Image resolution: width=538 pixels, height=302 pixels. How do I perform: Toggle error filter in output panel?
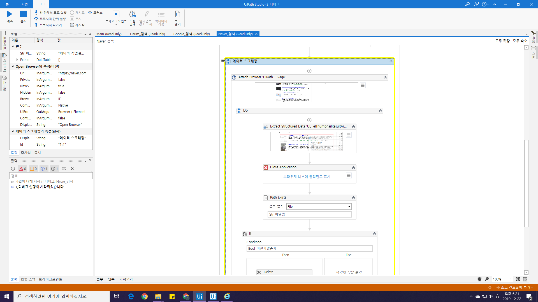23,169
